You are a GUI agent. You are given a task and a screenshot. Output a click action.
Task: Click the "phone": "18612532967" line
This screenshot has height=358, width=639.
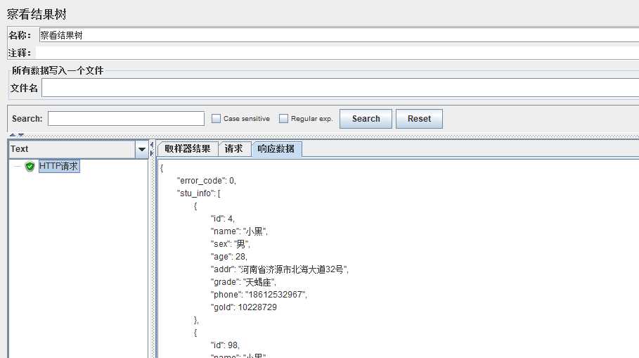click(259, 295)
